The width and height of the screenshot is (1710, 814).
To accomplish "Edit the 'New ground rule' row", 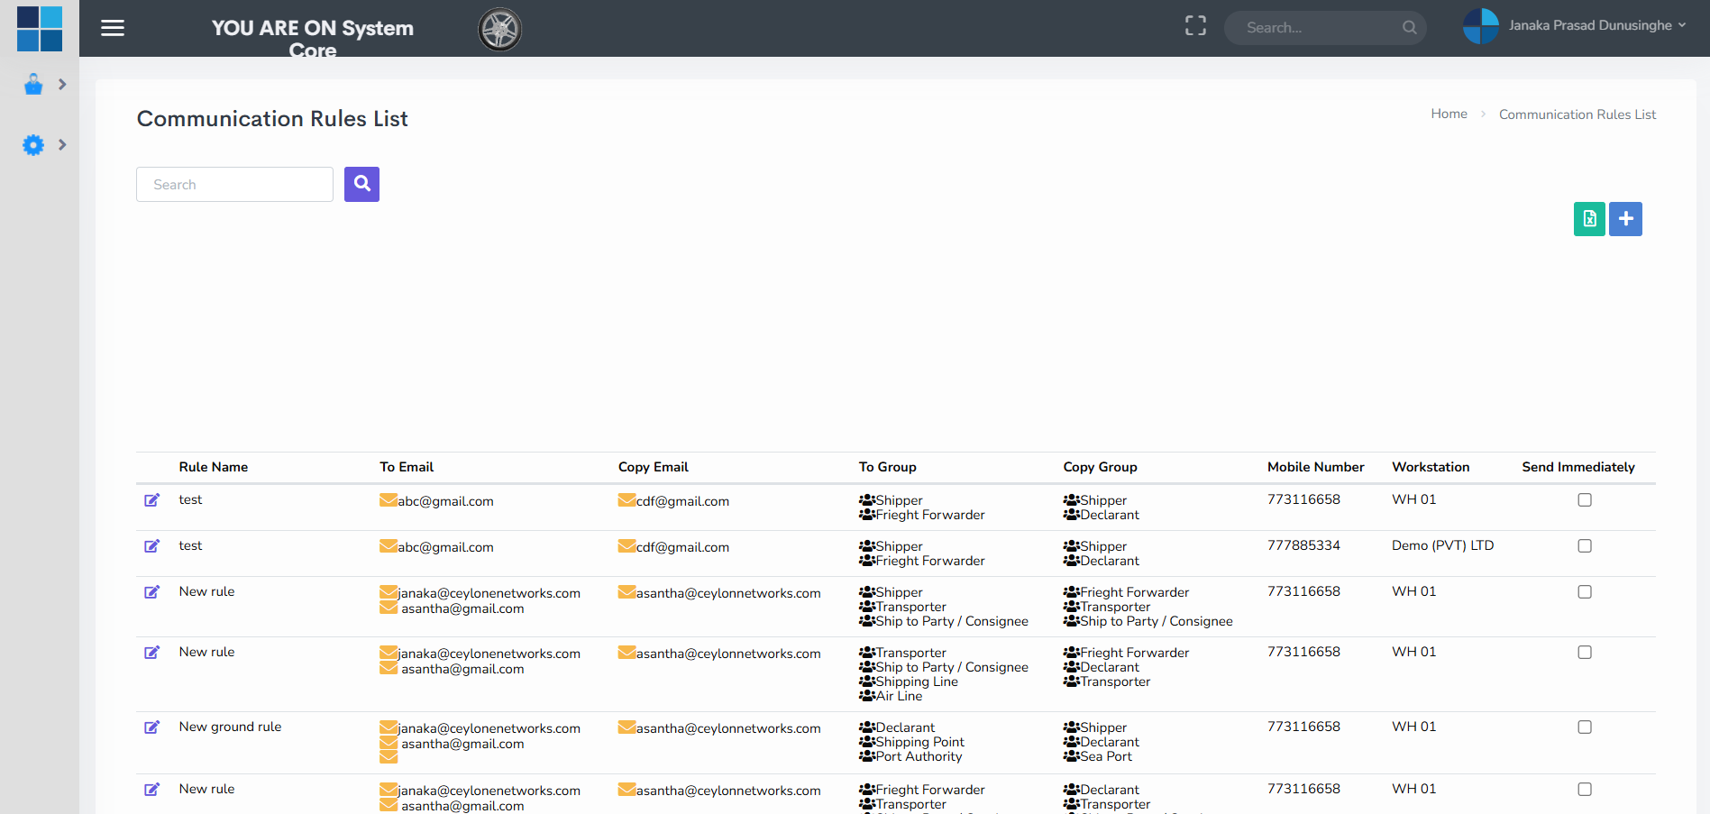I will [152, 727].
